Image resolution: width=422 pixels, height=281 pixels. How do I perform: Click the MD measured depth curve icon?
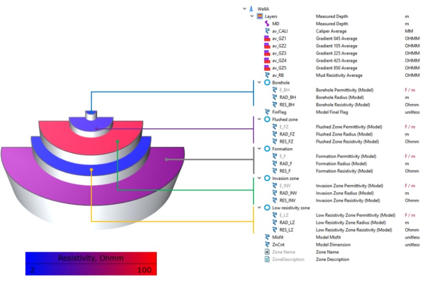tap(267, 24)
